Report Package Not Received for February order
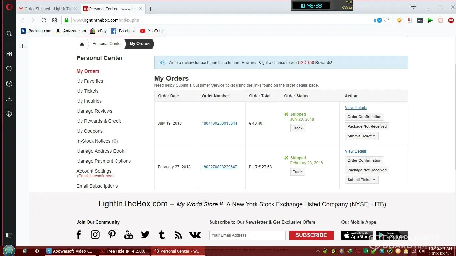Image resolution: width=456 pixels, height=256 pixels. [x=367, y=170]
